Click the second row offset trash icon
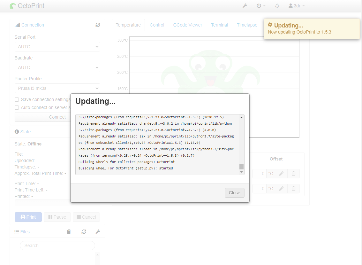This screenshot has height=265, width=362. pos(293,189)
